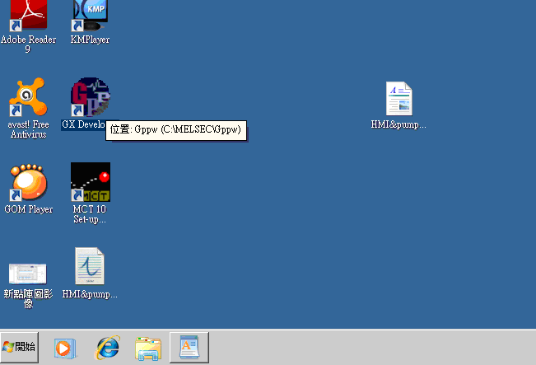Launch the KMPlayer desktop shortcut
The height and width of the screenshot is (365, 536).
(91, 16)
